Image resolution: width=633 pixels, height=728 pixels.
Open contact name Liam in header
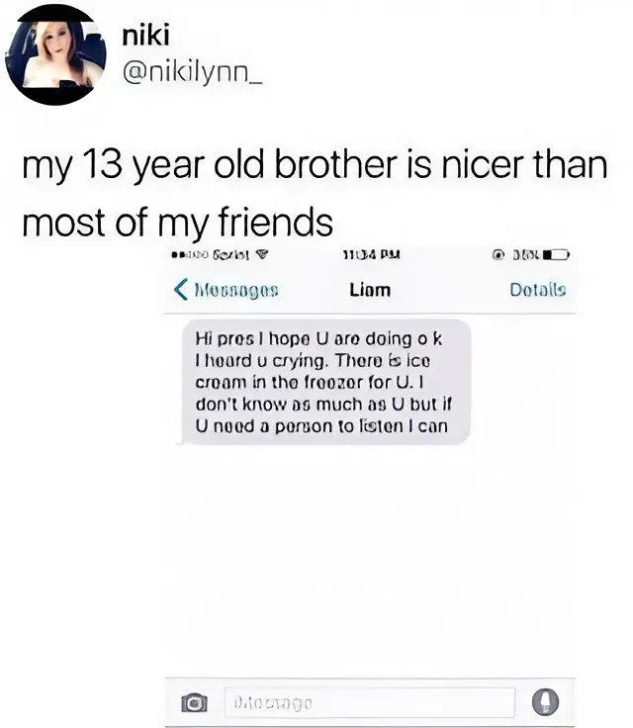pos(370,290)
